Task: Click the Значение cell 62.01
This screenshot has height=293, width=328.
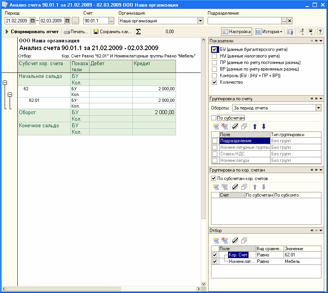Action: (302, 255)
